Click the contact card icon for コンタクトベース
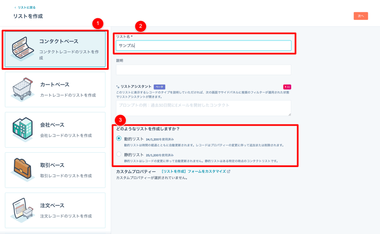 [23, 48]
